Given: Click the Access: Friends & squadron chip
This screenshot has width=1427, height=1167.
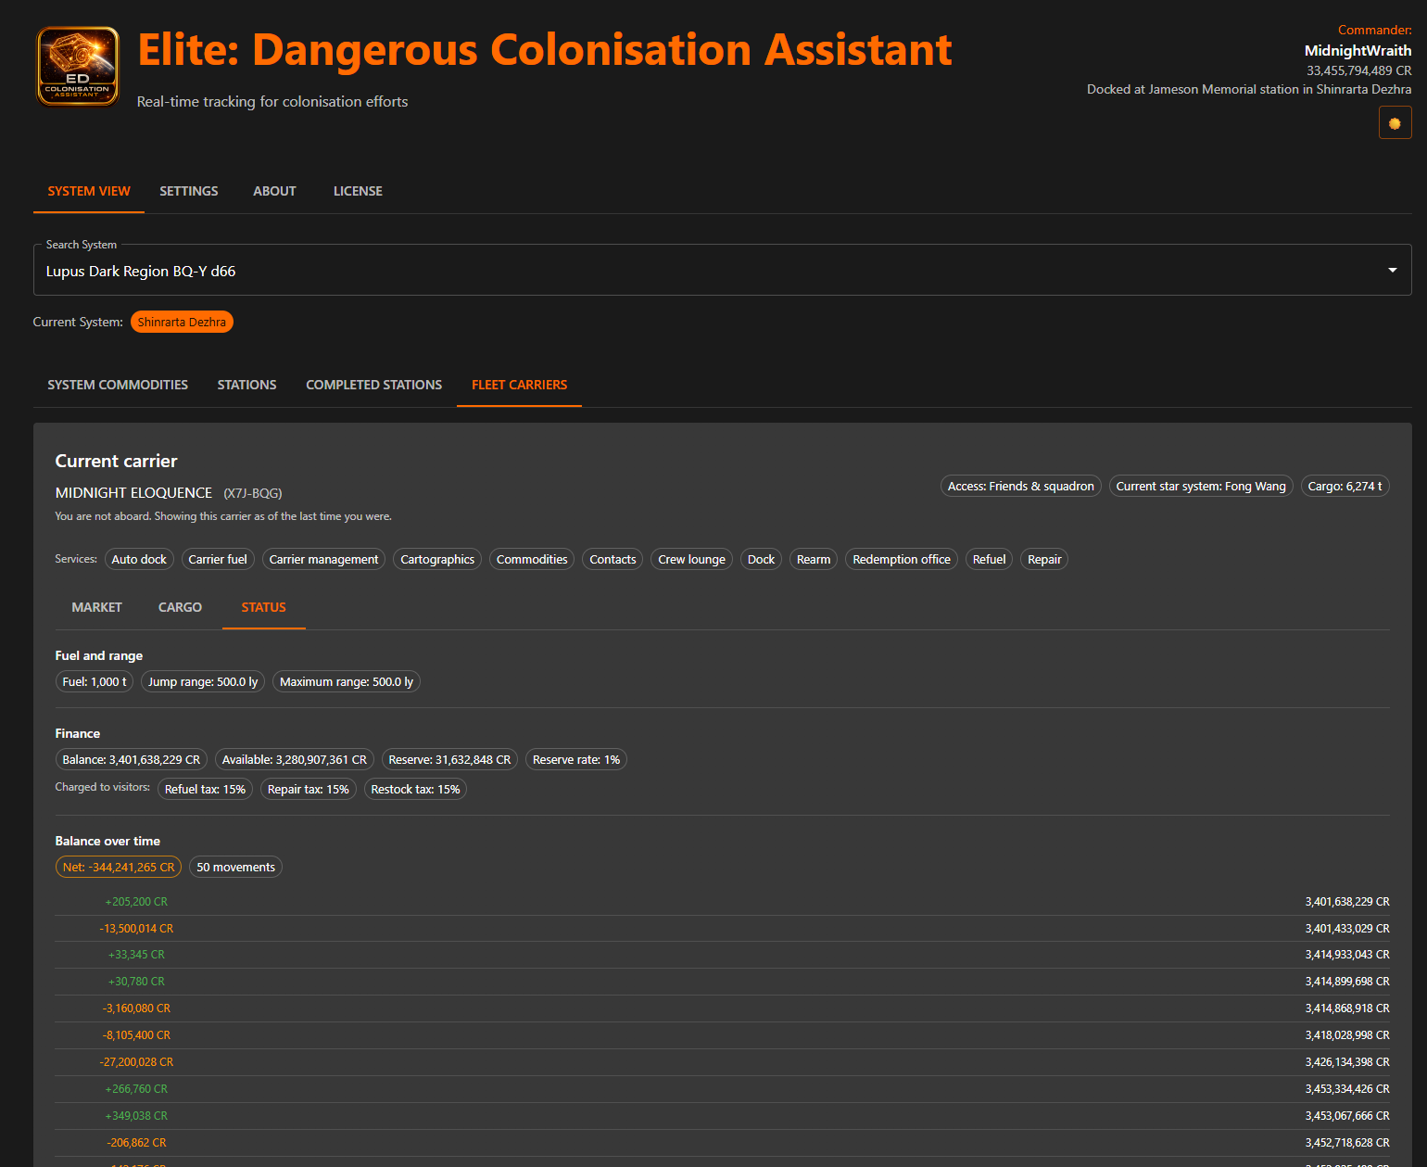Looking at the screenshot, I should [1021, 486].
